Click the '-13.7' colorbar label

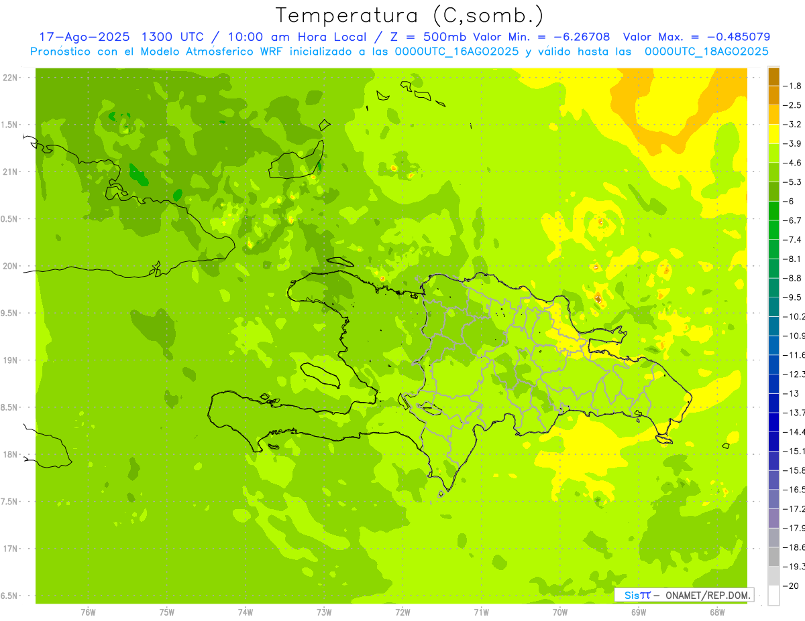(795, 413)
